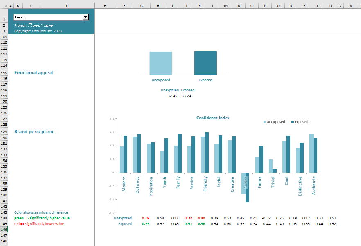Select row 115 header
The width and height of the screenshot is (361, 246).
point(4,73)
